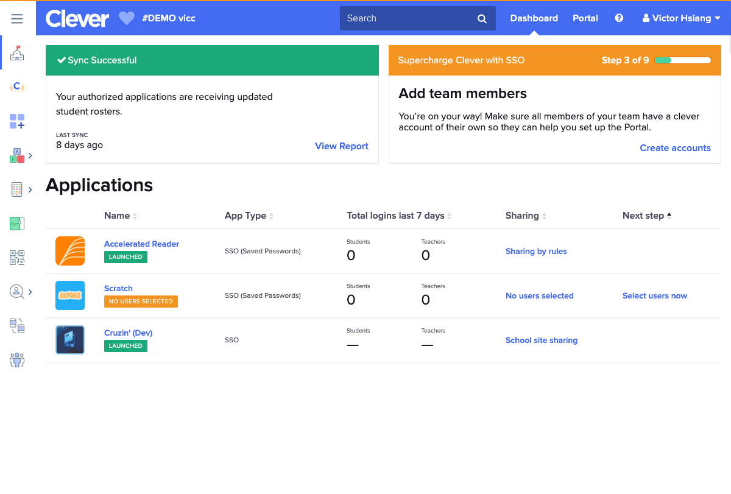The width and height of the screenshot is (731, 494).
Task: Click the SSO setup progress bar
Action: pyautogui.click(x=683, y=60)
